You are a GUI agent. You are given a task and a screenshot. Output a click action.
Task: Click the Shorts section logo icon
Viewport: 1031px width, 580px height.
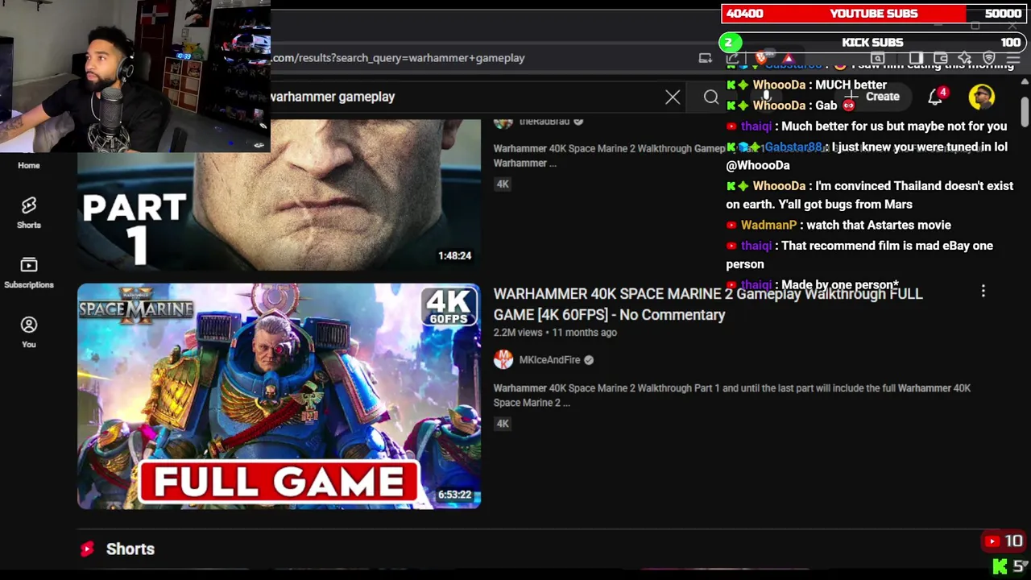87,549
